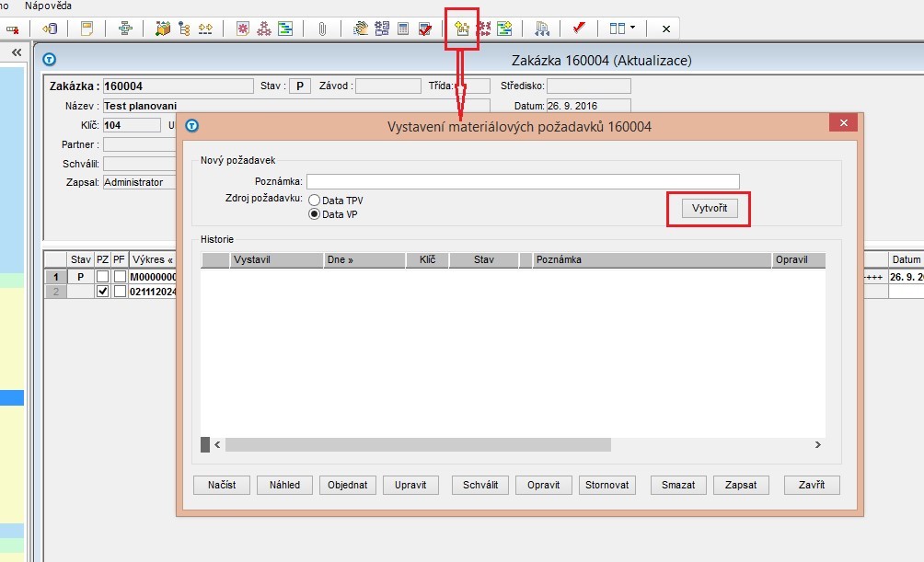
Task: Click the red delete-record toolbar icon
Action: point(12,29)
